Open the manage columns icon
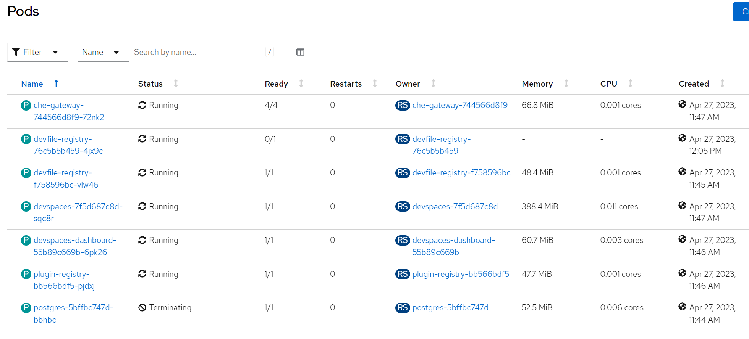Screen dimensions: 749x339 300,52
